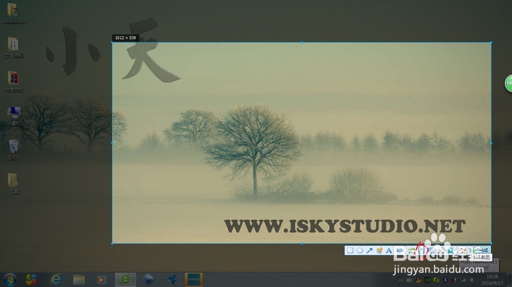Launch Internet Explorer from the taskbar
Screen dimensions: 512x287
click(56, 279)
